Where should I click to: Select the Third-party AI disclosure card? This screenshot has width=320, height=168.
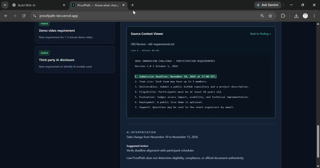[x=75, y=60]
